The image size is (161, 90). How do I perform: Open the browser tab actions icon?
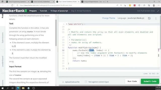3,2
